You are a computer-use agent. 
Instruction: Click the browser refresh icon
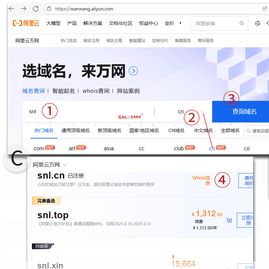coord(36,9)
